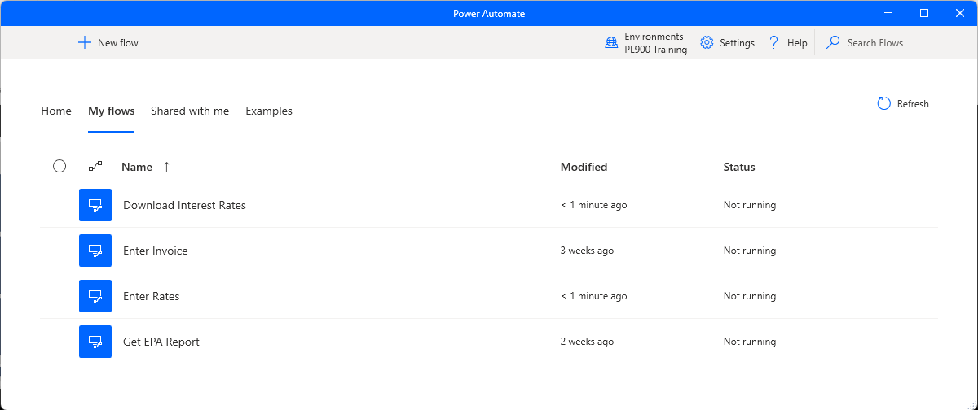Click the New flow plus icon
The height and width of the screenshot is (410, 978).
[84, 42]
